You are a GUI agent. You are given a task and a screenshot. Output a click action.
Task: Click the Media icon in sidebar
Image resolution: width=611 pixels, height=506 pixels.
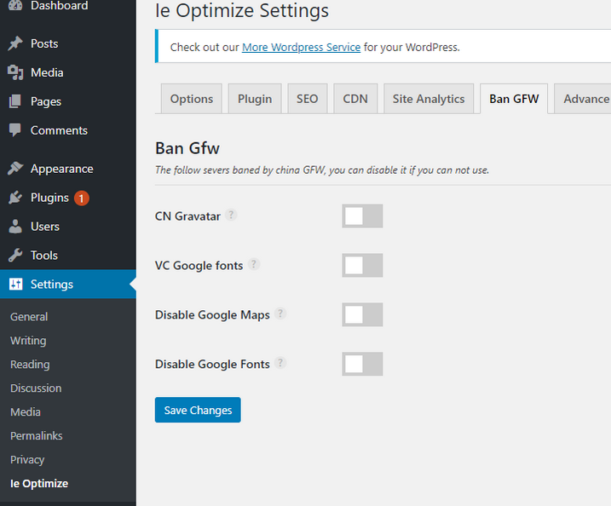tap(15, 72)
